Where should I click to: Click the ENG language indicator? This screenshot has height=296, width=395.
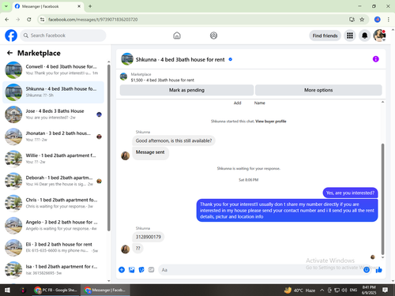tap(353, 290)
